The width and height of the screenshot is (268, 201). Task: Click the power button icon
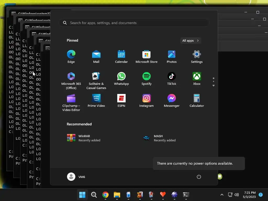coord(199,177)
